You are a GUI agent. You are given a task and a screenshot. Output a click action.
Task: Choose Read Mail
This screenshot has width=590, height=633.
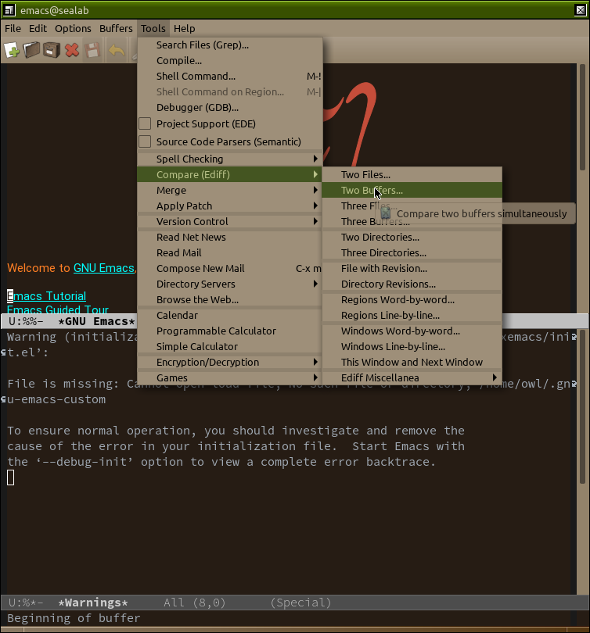[x=229, y=252]
